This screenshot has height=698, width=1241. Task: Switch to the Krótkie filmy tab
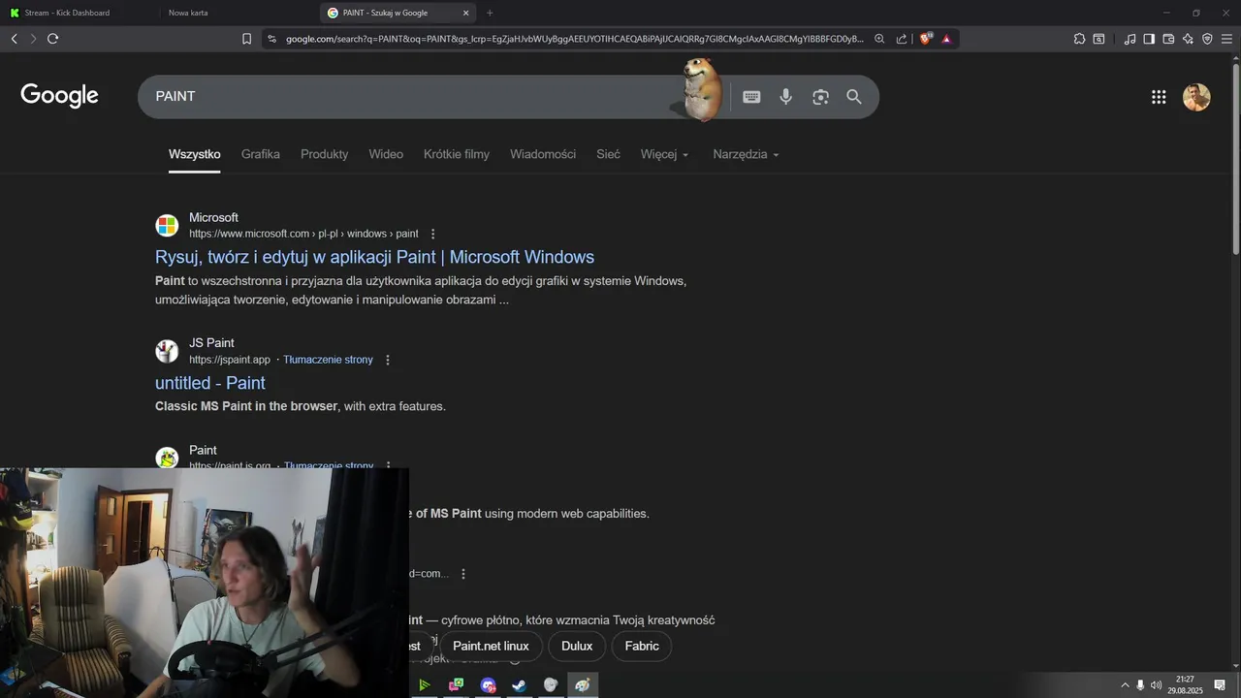457,154
